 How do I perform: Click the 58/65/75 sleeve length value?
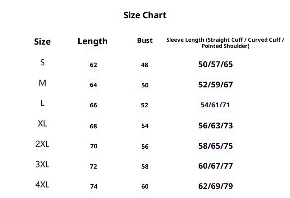tap(215, 146)
